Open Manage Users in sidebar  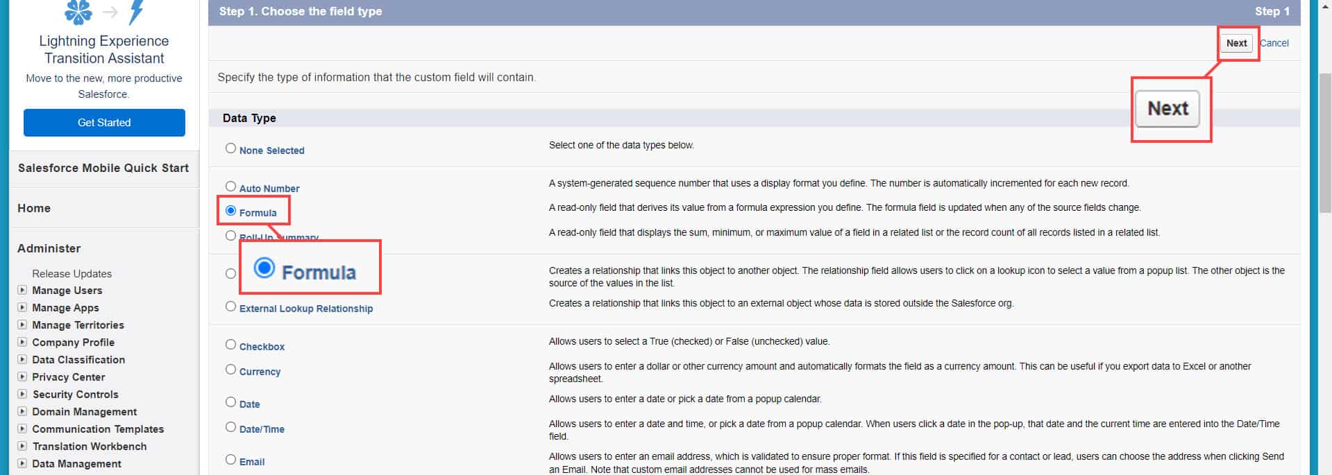[67, 291]
